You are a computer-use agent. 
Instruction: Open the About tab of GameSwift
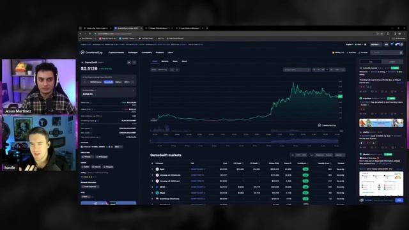click(x=184, y=61)
